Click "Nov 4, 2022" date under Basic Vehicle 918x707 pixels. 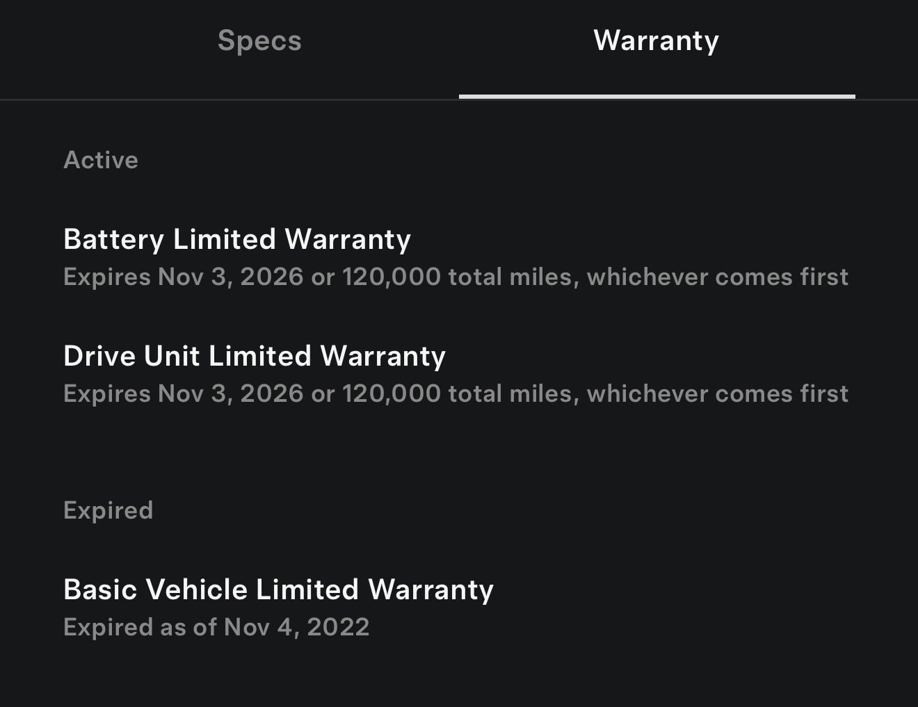(296, 627)
